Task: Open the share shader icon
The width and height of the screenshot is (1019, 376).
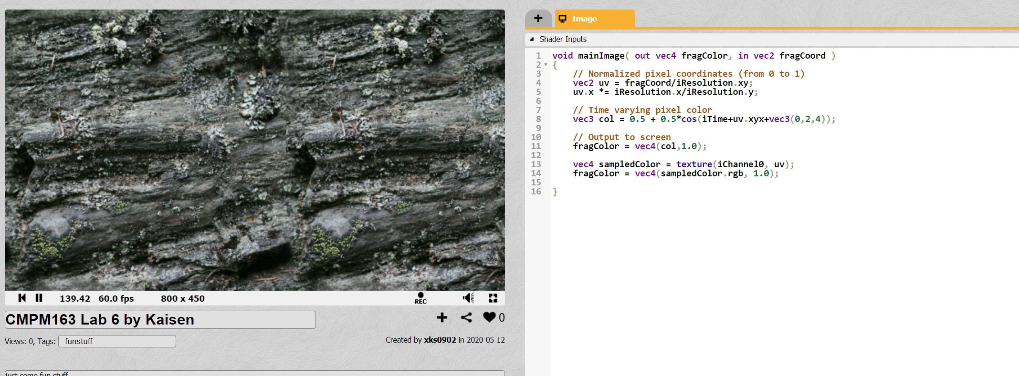Action: pos(466,317)
